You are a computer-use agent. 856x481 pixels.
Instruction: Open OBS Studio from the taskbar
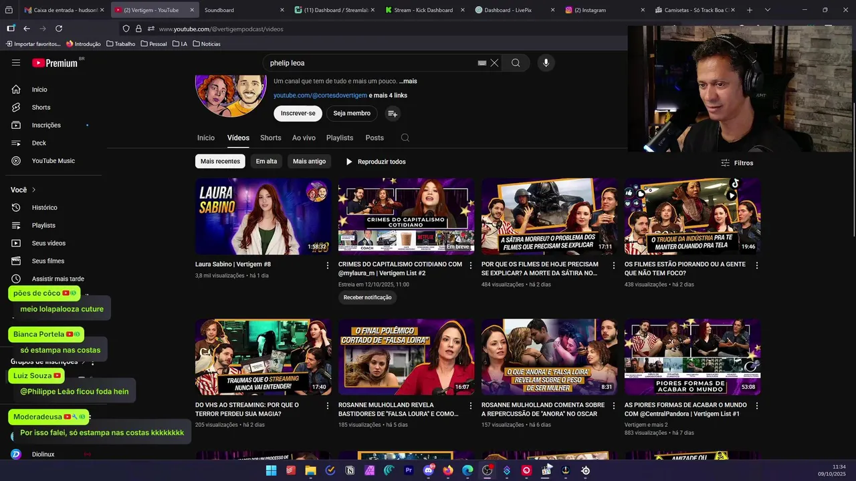tap(487, 470)
